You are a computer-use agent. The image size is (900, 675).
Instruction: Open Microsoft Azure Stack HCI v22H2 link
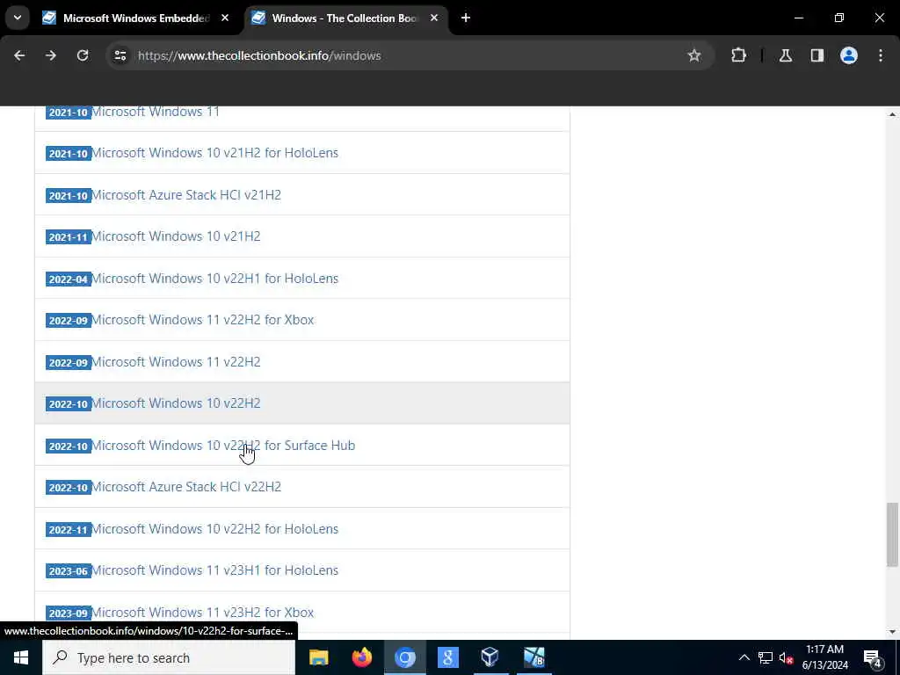click(x=186, y=487)
